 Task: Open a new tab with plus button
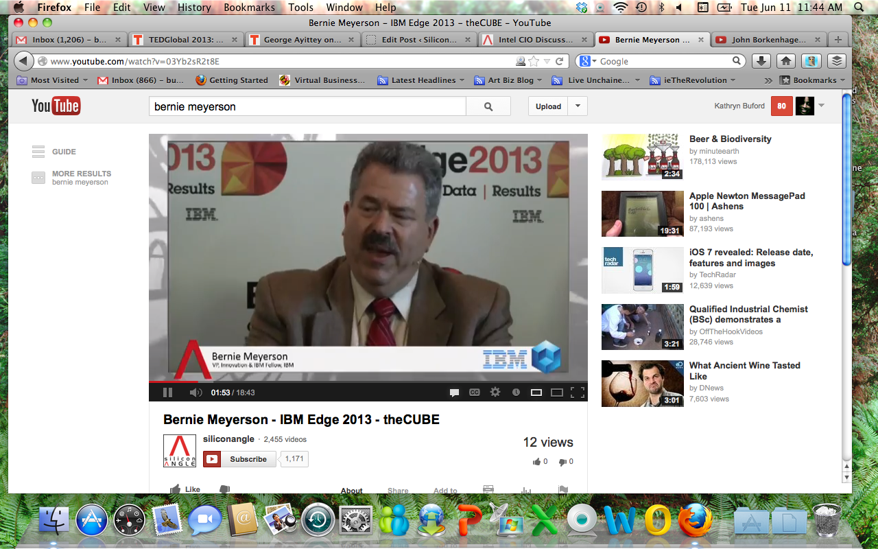click(x=838, y=40)
